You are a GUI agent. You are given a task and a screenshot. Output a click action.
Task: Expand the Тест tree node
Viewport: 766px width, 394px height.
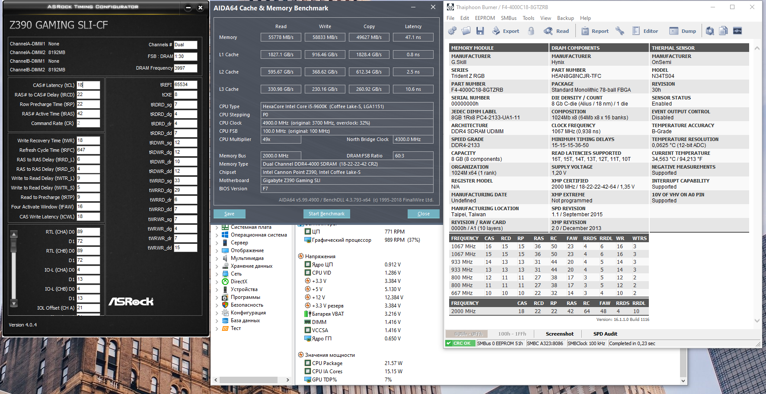217,328
